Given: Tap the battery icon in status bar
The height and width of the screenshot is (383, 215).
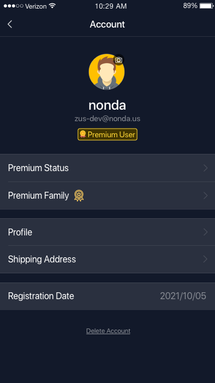Looking at the screenshot, I should pyautogui.click(x=206, y=6).
